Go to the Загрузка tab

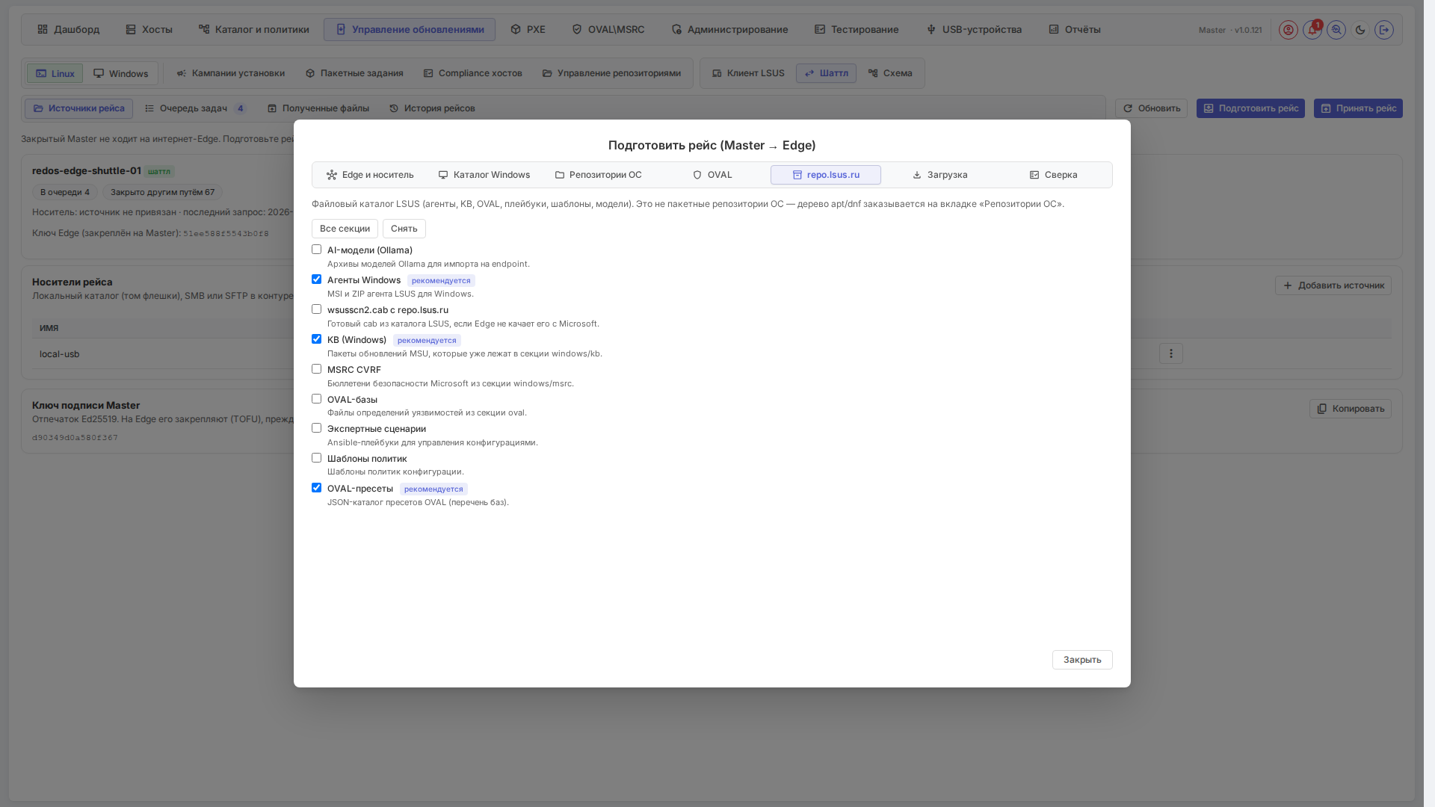[x=939, y=175]
